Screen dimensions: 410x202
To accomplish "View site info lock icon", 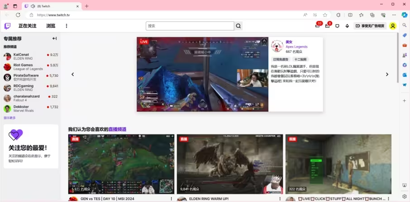I will click(31, 15).
